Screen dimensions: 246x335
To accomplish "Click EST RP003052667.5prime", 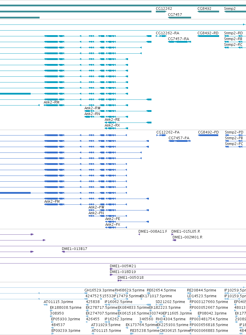I will coord(209,308).
